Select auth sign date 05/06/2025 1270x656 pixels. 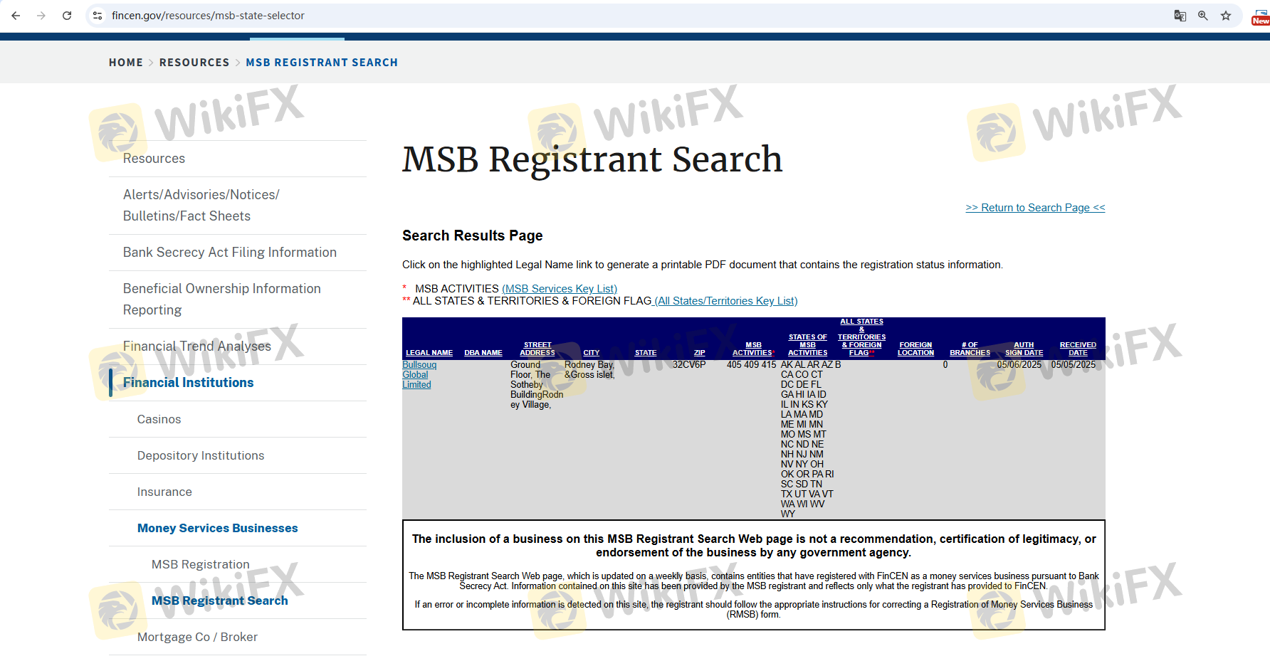coord(1019,365)
